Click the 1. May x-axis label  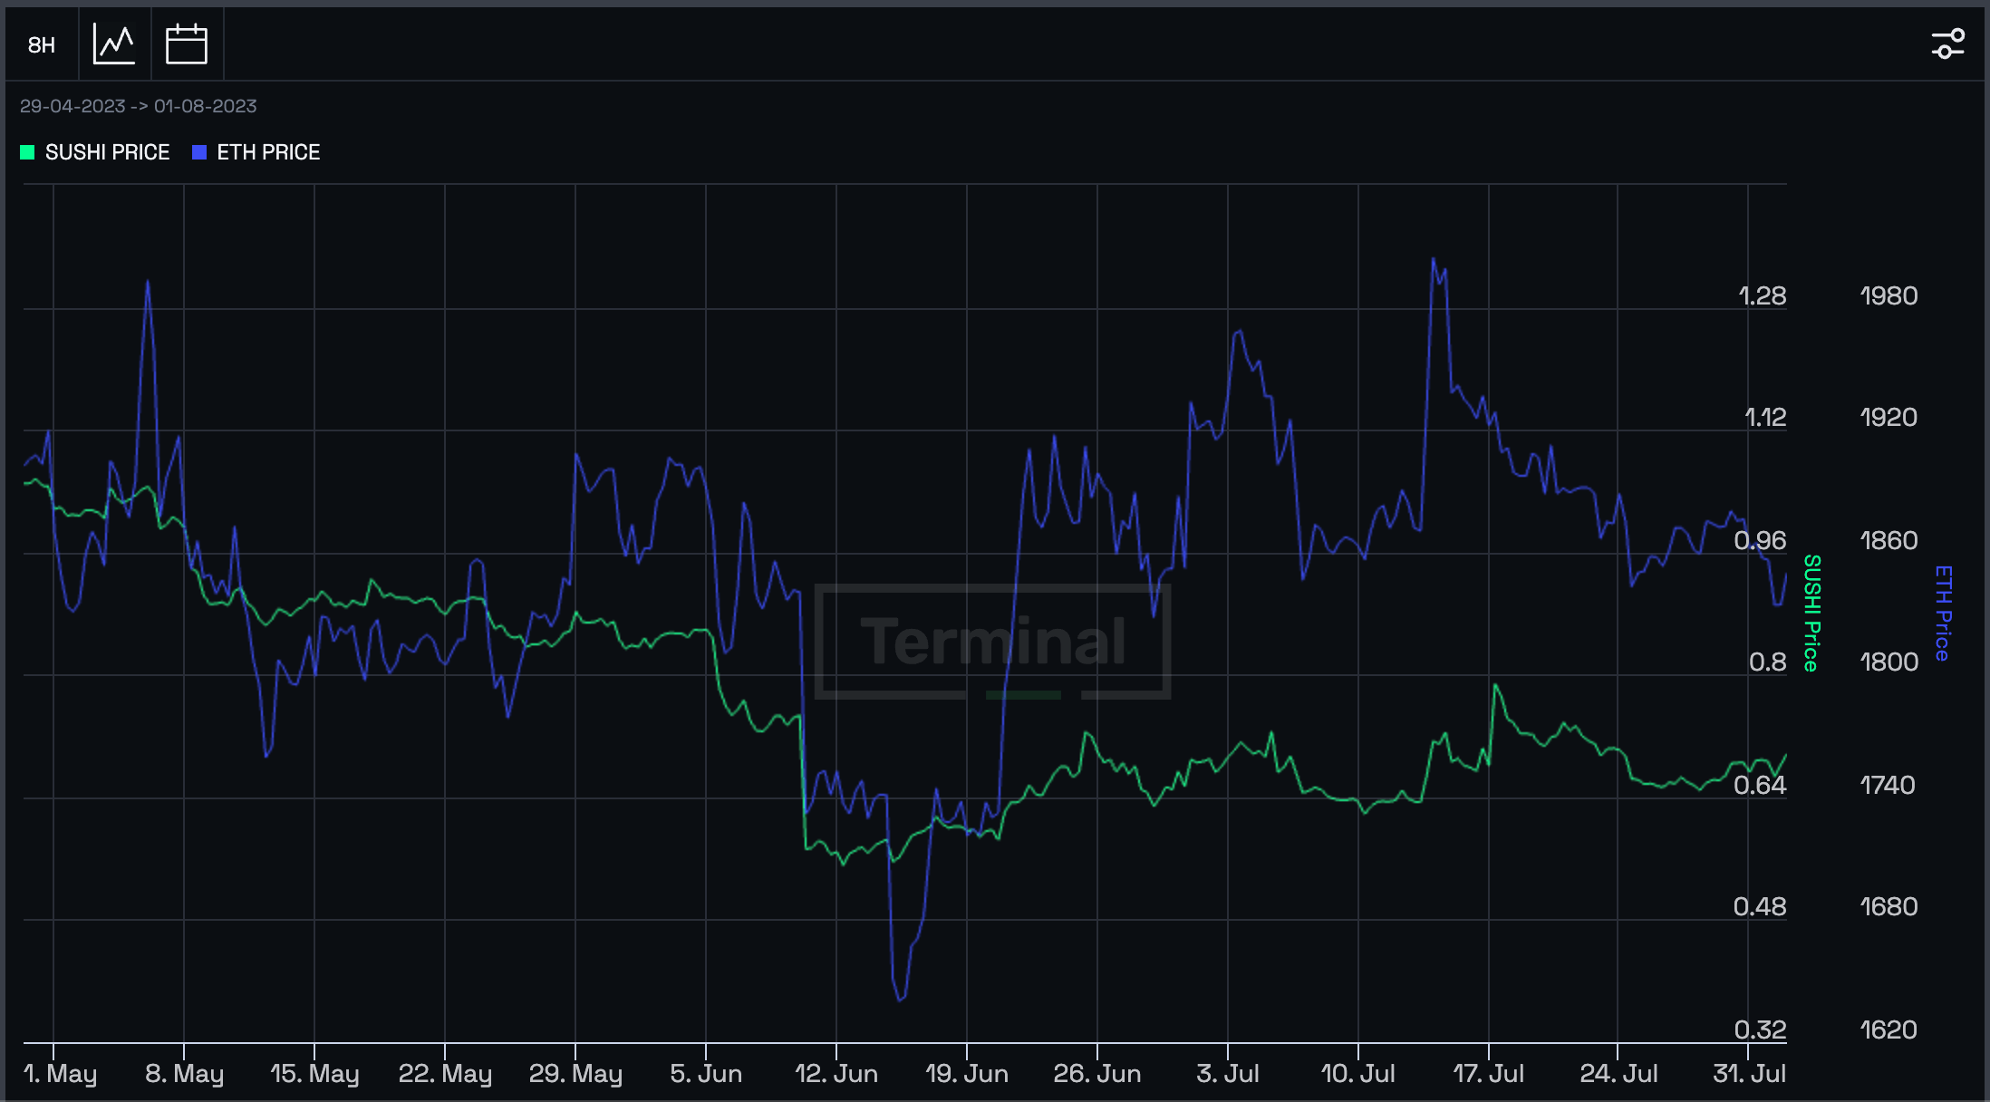tap(60, 1074)
